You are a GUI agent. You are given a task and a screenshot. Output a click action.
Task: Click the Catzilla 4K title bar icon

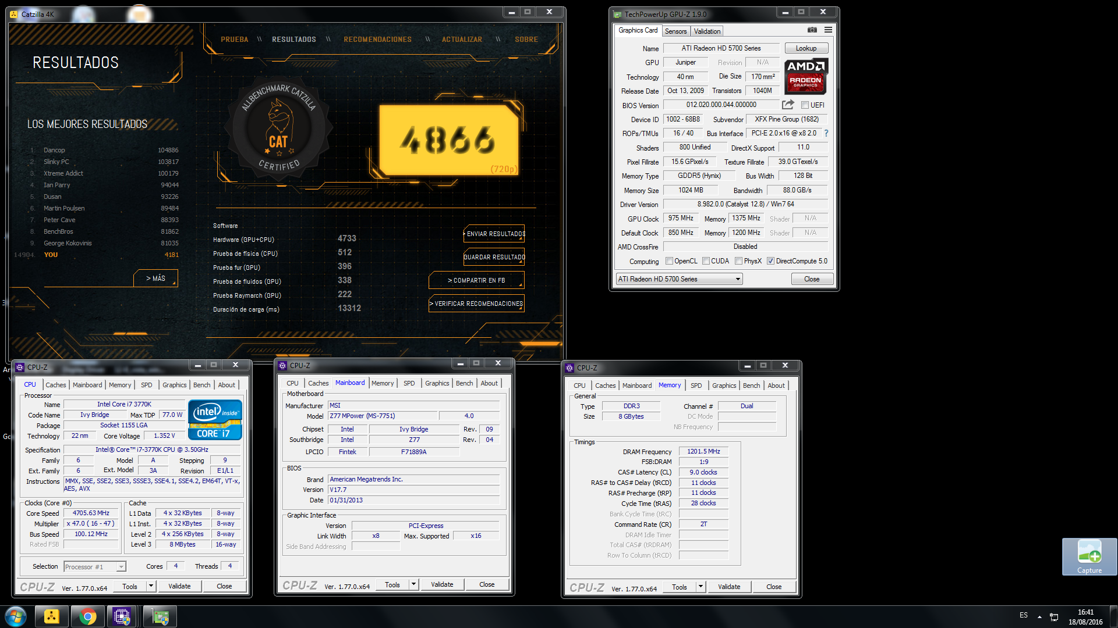coord(14,15)
